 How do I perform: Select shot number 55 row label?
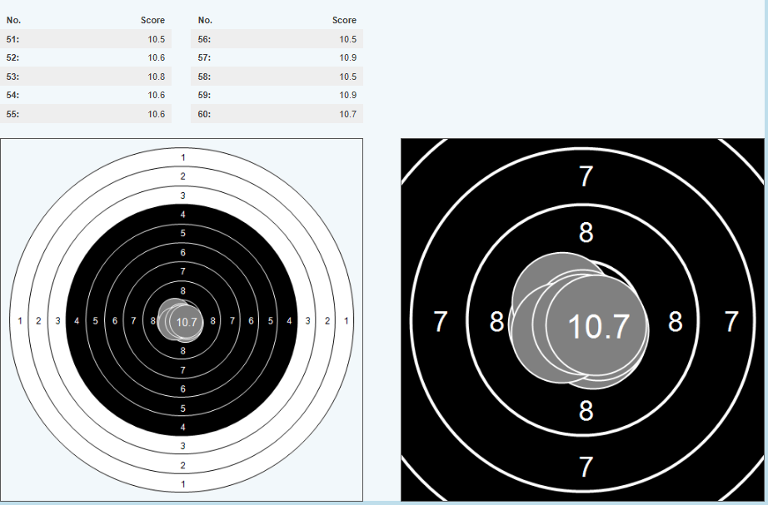[12, 114]
